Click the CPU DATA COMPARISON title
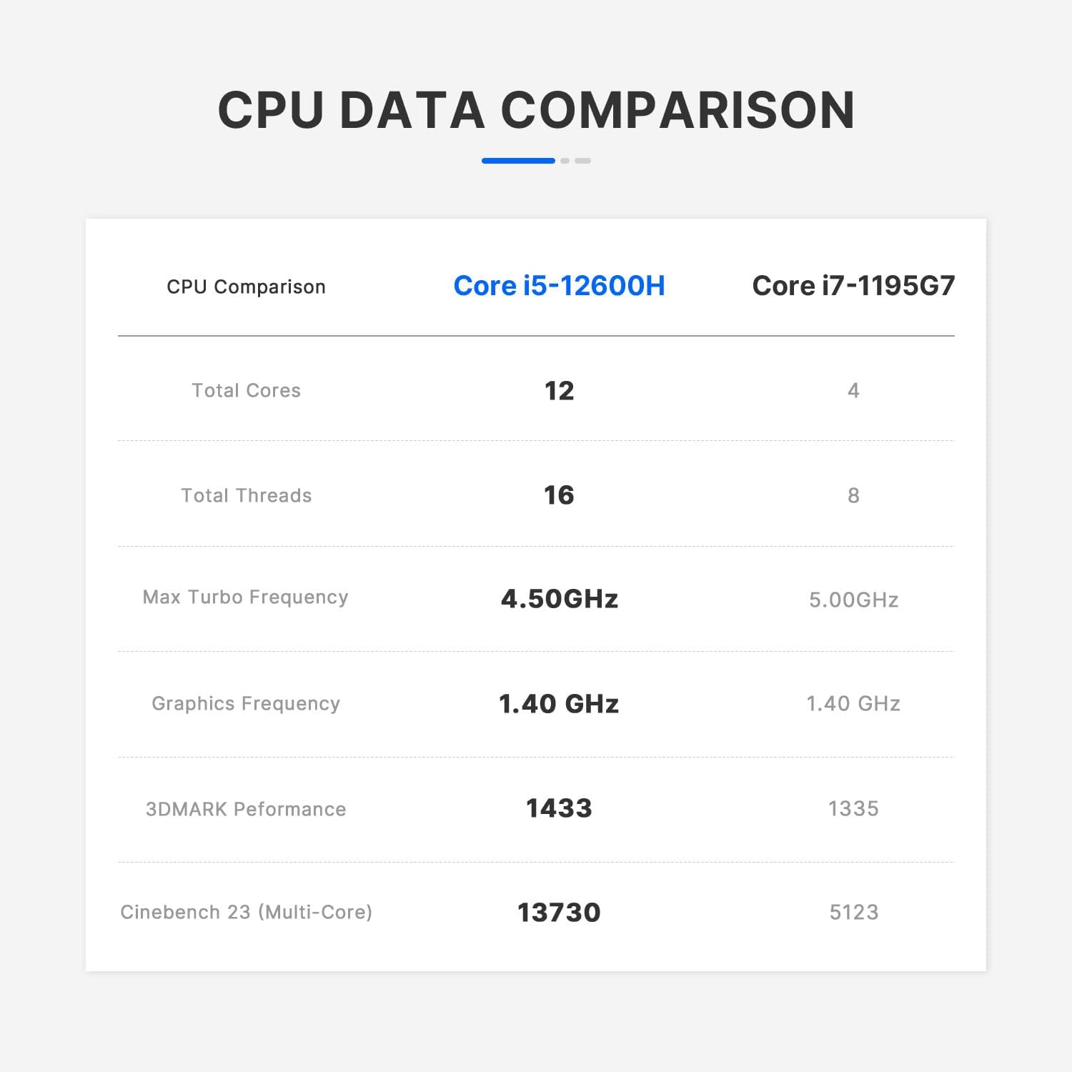The image size is (1072, 1072). (x=536, y=110)
